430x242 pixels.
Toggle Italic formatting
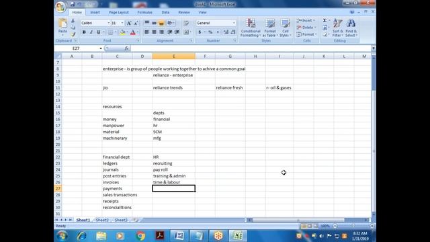pyautogui.click(x=91, y=32)
